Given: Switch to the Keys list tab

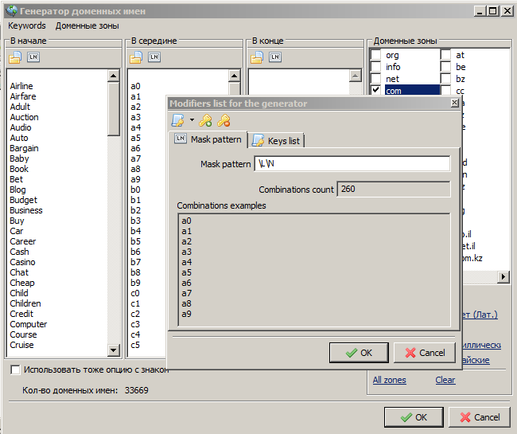Looking at the screenshot, I should (x=277, y=141).
